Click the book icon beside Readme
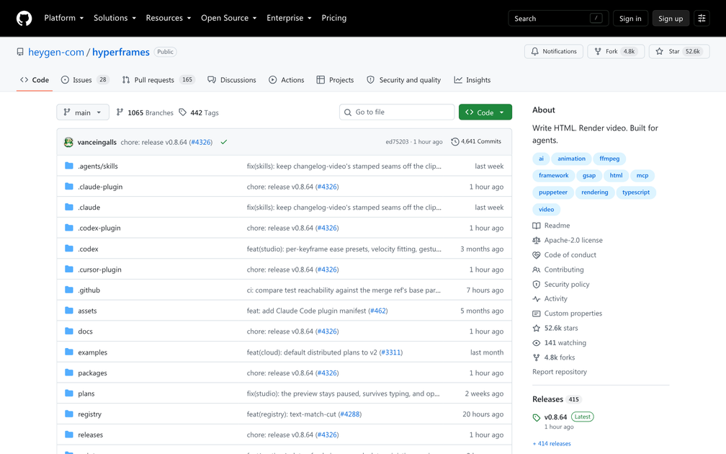This screenshot has height=454, width=726. [536, 226]
